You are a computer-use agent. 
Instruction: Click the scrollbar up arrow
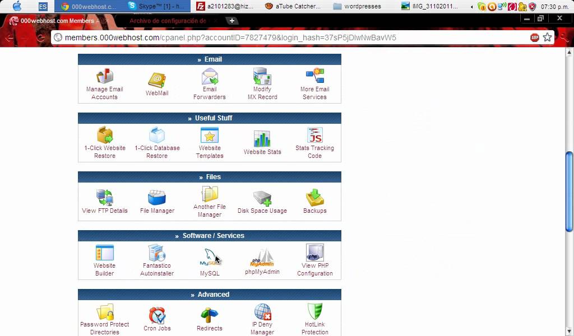coord(569,52)
